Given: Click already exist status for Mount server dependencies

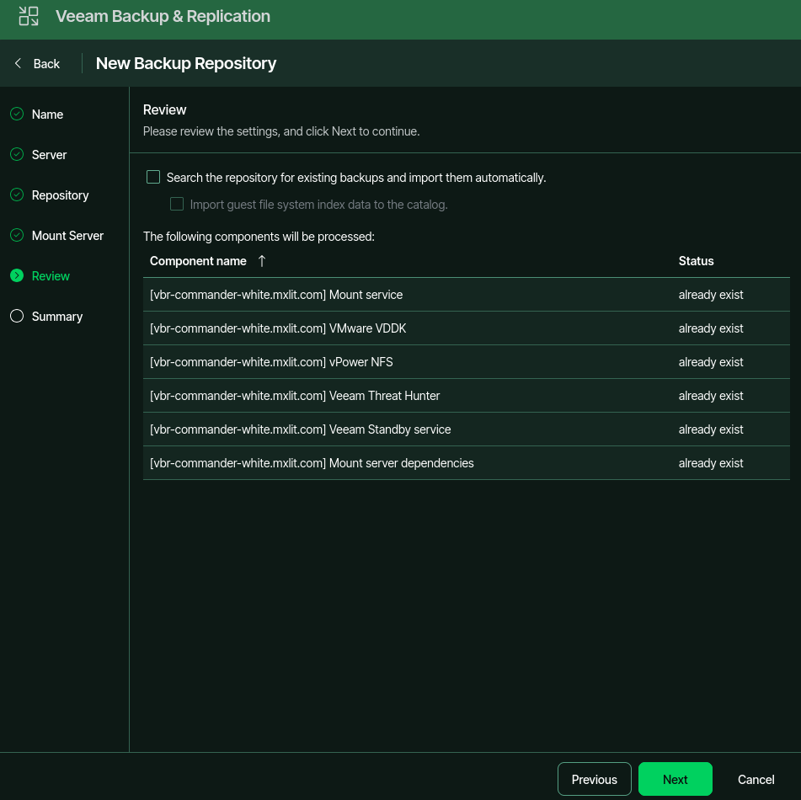Looking at the screenshot, I should point(711,463).
